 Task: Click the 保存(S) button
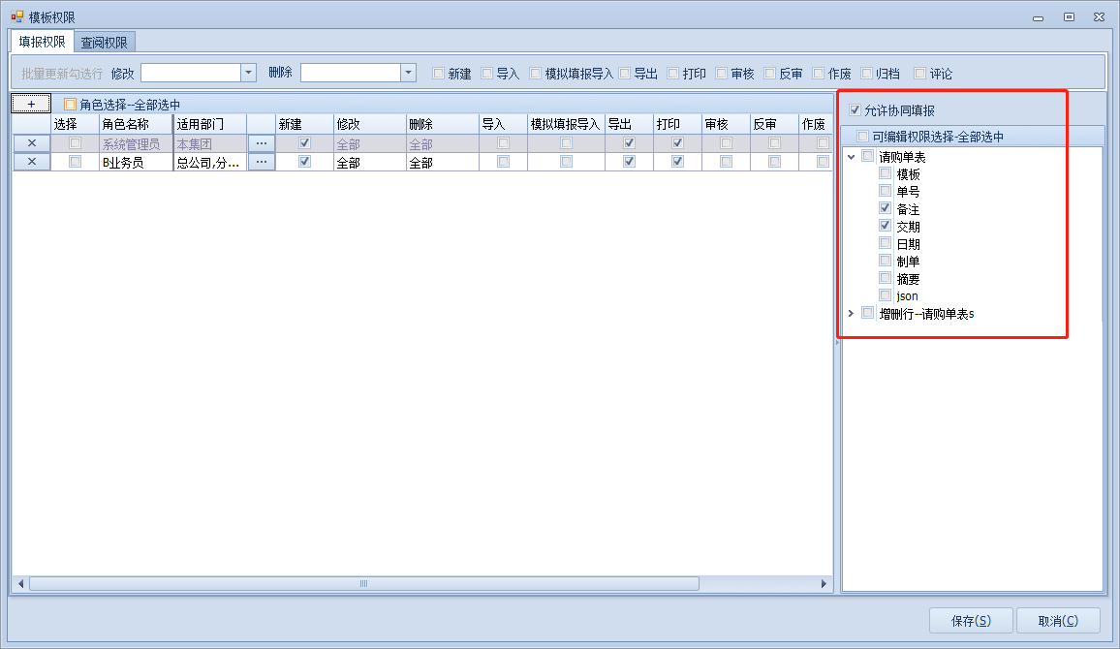[x=970, y=621]
